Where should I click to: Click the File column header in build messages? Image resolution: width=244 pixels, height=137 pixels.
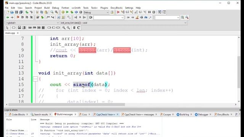(9, 119)
